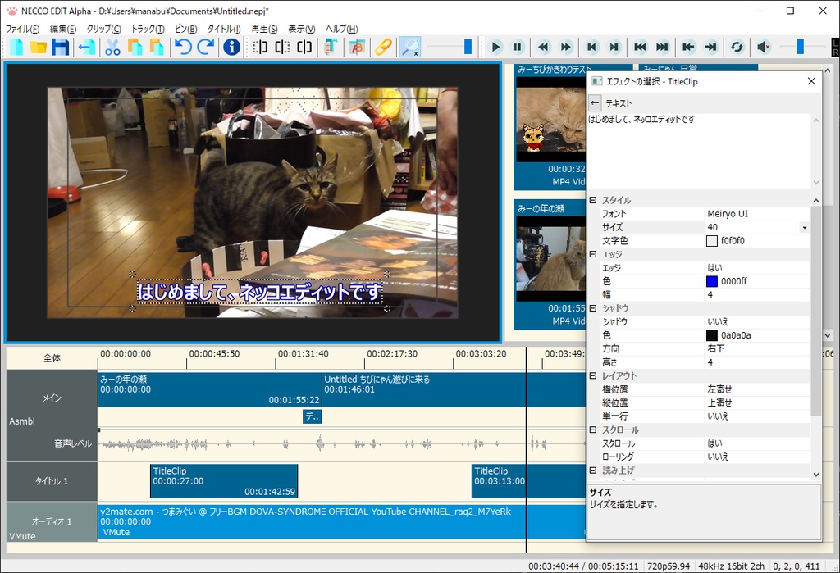This screenshot has height=573, width=840.
Task: Click the volume slider handle
Action: (800, 47)
